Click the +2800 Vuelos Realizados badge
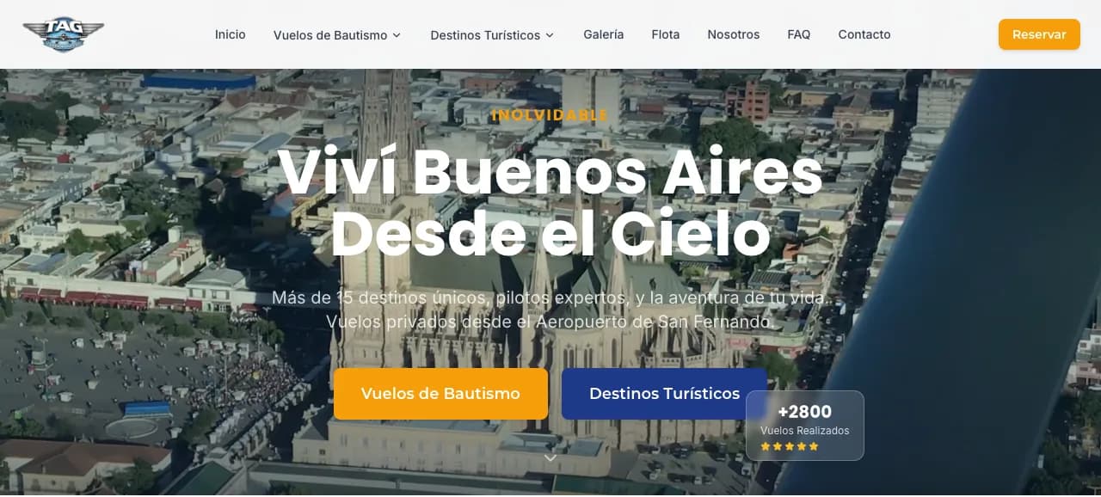The height and width of the screenshot is (497, 1101). (x=805, y=426)
